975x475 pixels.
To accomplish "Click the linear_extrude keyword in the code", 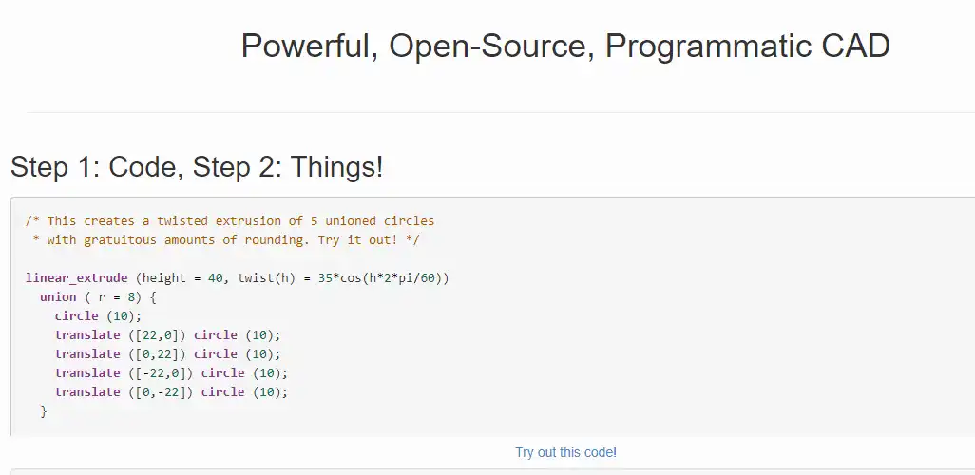I will click(76, 278).
